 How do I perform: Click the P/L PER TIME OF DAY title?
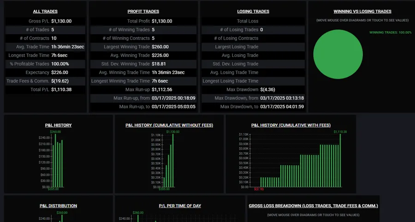click(x=180, y=205)
